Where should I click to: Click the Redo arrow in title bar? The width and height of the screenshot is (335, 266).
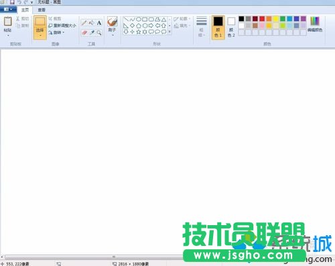point(25,2)
